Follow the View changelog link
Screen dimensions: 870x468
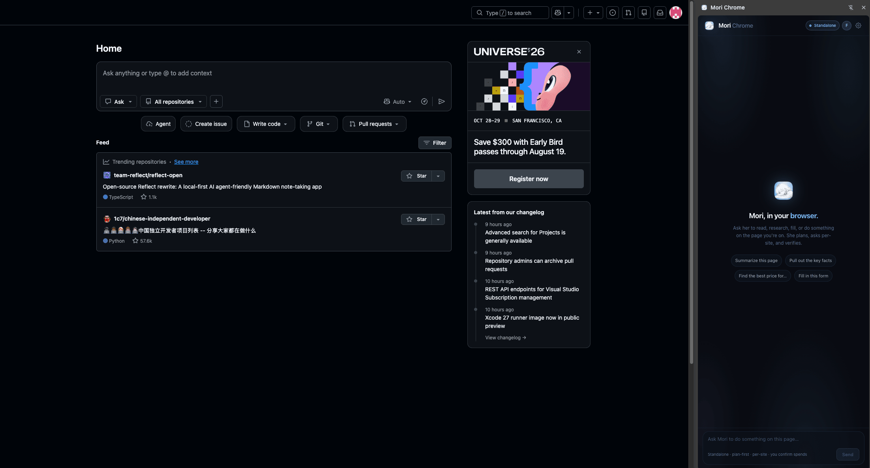[x=506, y=338]
